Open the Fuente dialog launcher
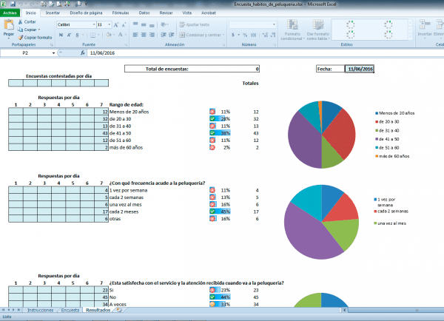Viewport: 444px width, 321px height. pos(126,44)
